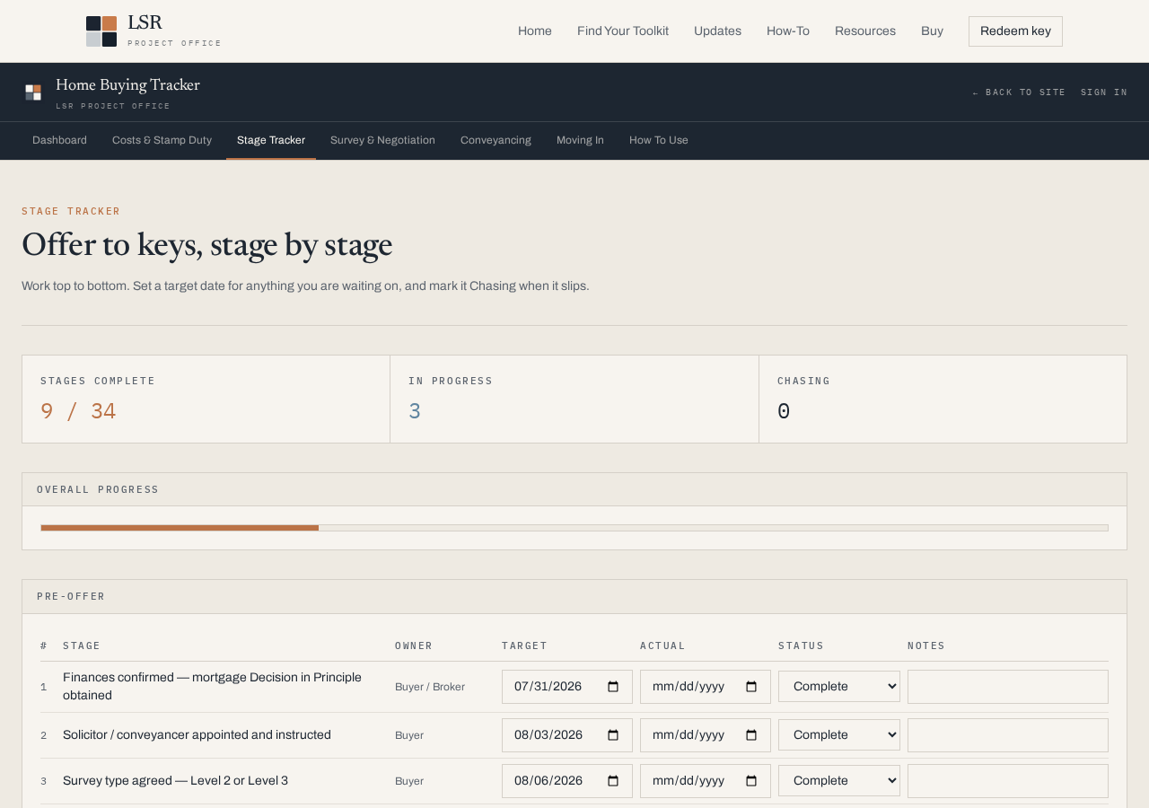Screen dimensions: 1149x808
Task: Open calendar picker for row 2 actual date
Action: 751,735
